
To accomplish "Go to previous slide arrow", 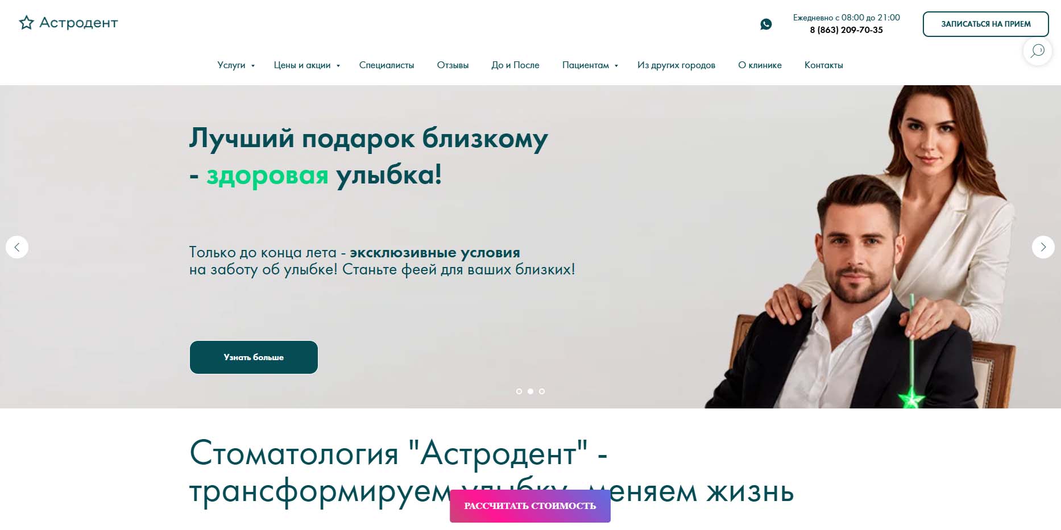I will click(17, 247).
